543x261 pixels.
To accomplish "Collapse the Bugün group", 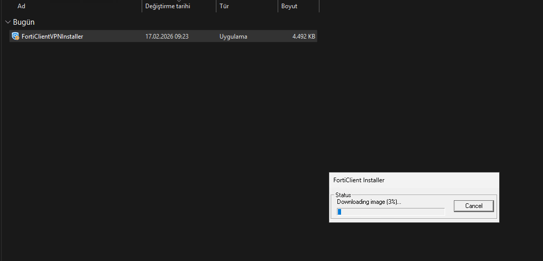I will (x=8, y=22).
